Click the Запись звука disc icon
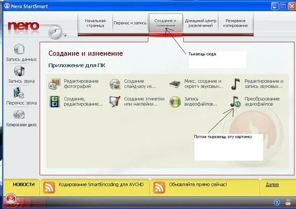 pyautogui.click(x=19, y=71)
